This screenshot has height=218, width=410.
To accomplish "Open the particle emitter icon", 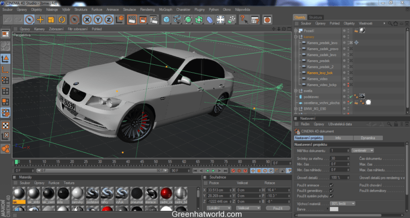I will [x=231, y=20].
